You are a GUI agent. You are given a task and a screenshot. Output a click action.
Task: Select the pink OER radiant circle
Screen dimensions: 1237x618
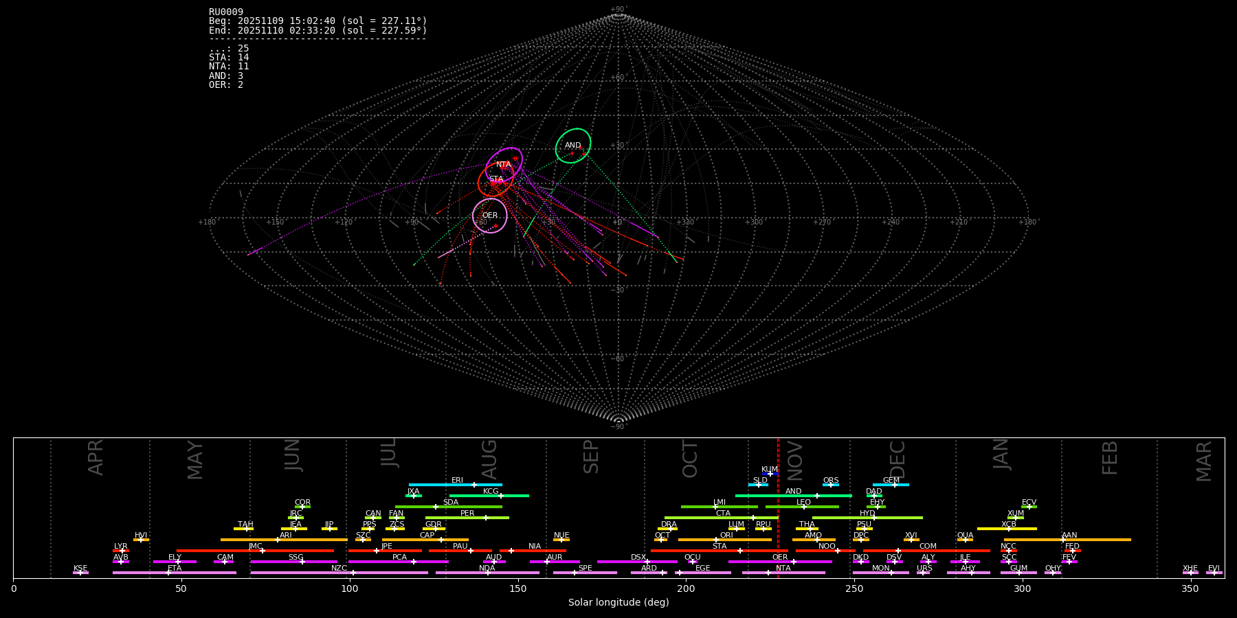point(490,216)
